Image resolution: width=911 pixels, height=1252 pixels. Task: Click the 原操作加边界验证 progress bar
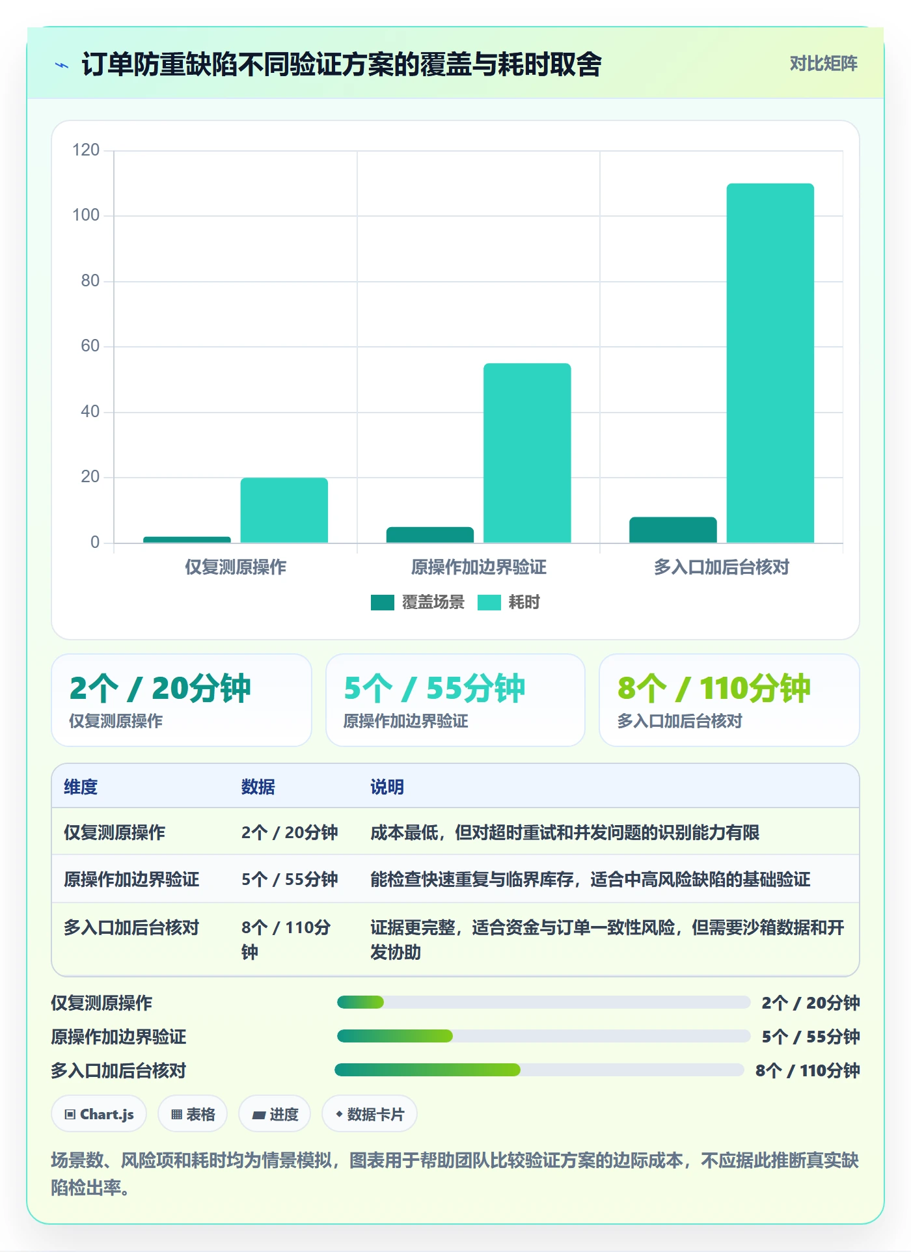543,1036
